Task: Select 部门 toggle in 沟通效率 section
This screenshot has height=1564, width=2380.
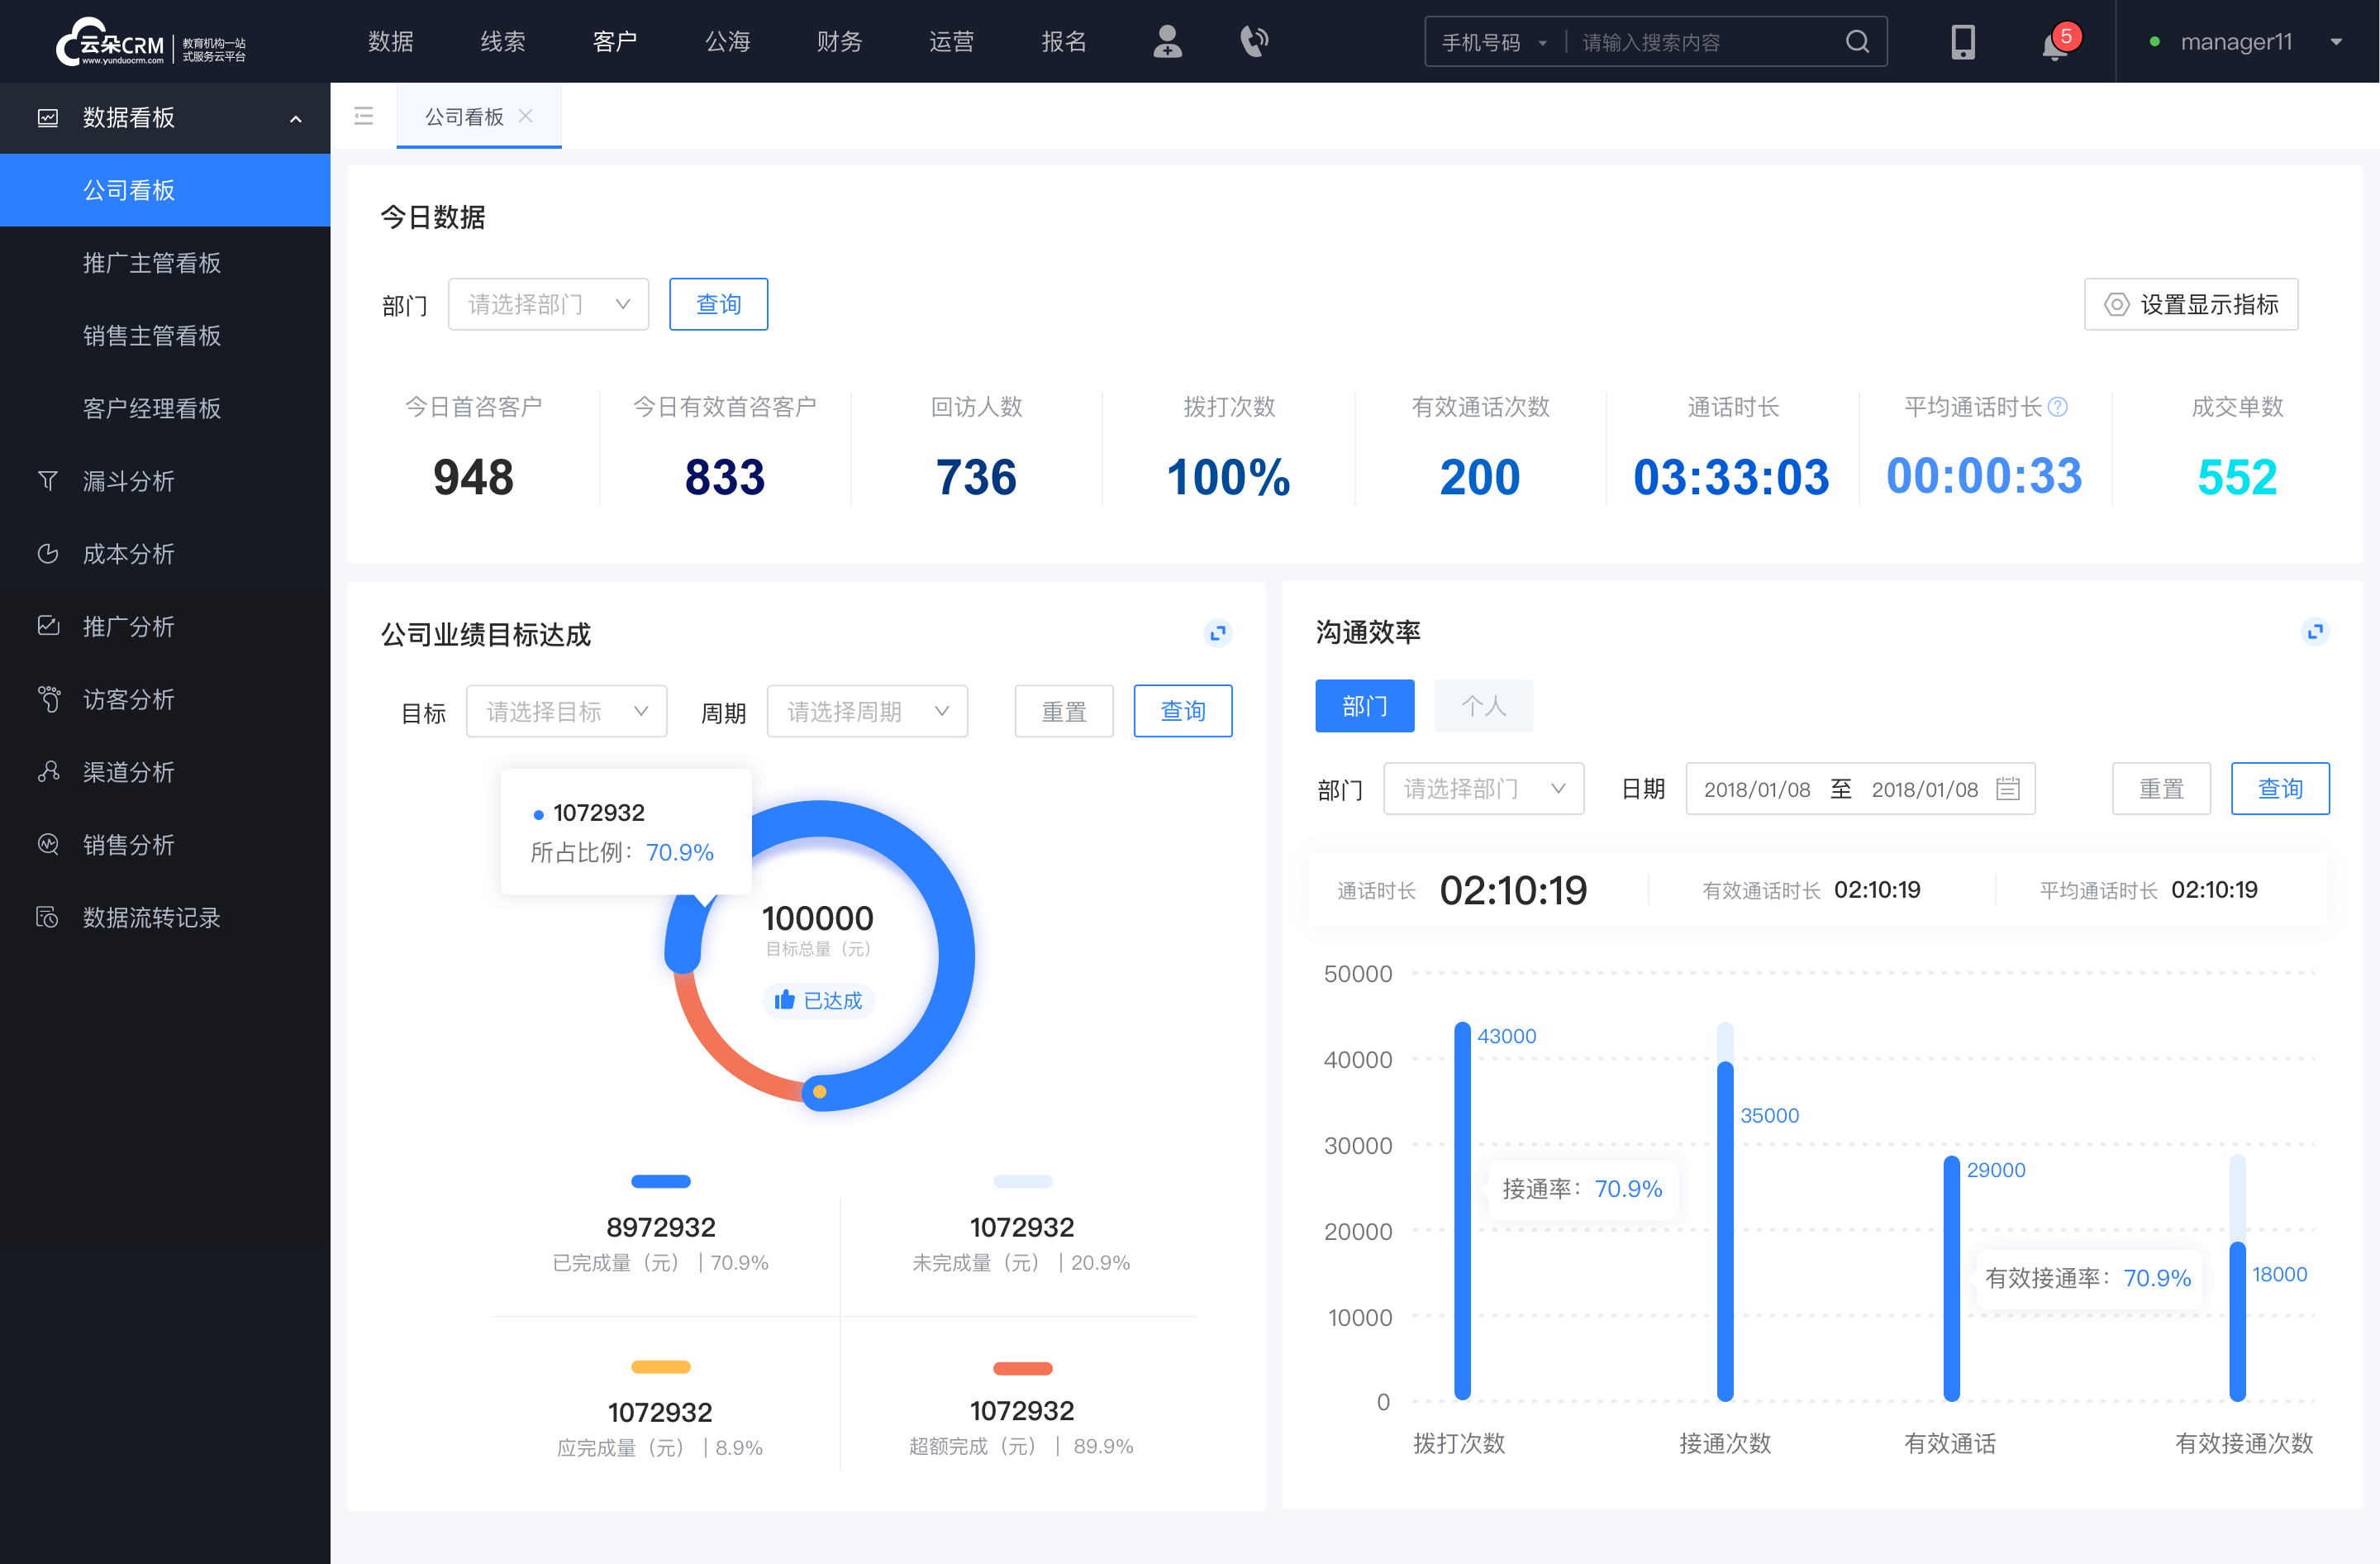Action: pos(1366,703)
